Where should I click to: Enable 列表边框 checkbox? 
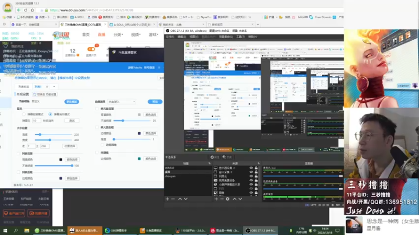pyautogui.click(x=18, y=172)
